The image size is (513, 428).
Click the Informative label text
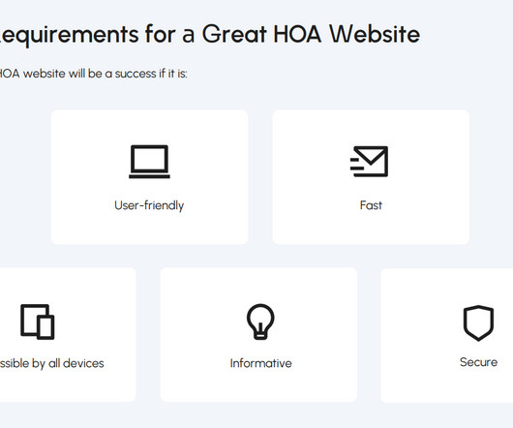(260, 363)
